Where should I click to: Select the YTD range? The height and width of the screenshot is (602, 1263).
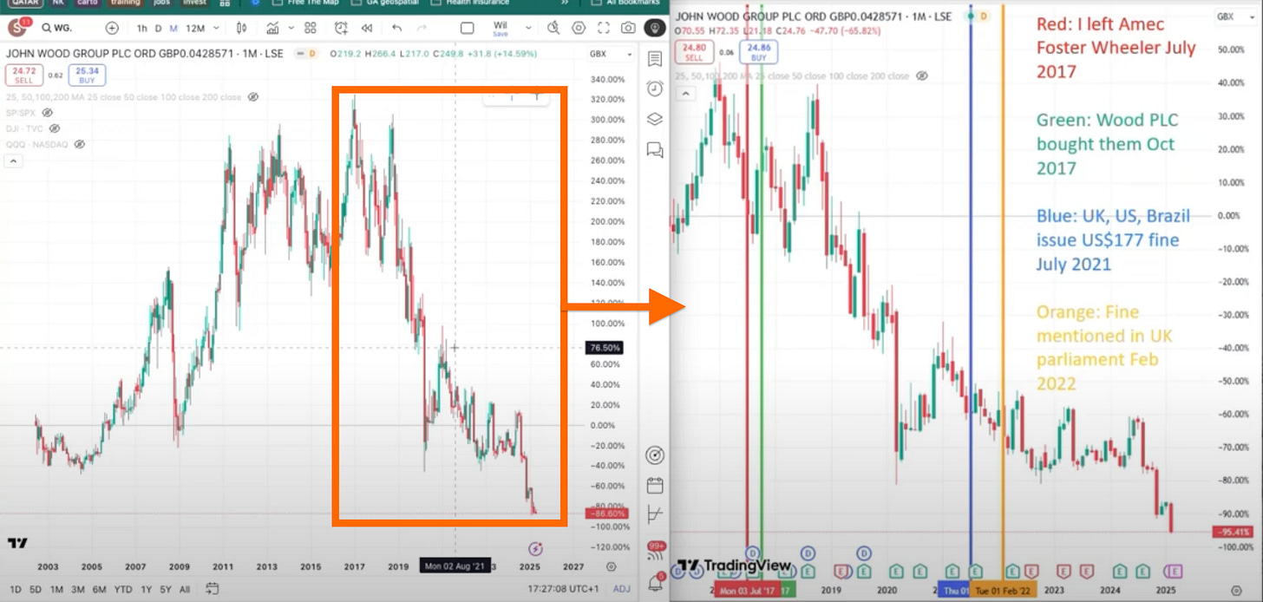(124, 589)
